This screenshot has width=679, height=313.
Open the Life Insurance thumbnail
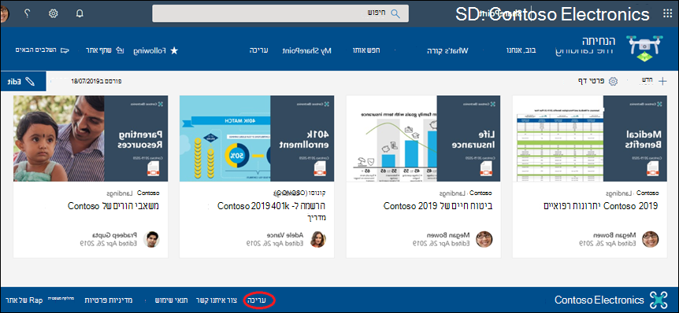tap(423, 138)
